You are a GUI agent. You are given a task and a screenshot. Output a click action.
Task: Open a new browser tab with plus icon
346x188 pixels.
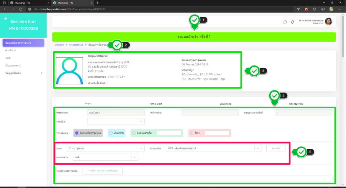(98, 3)
